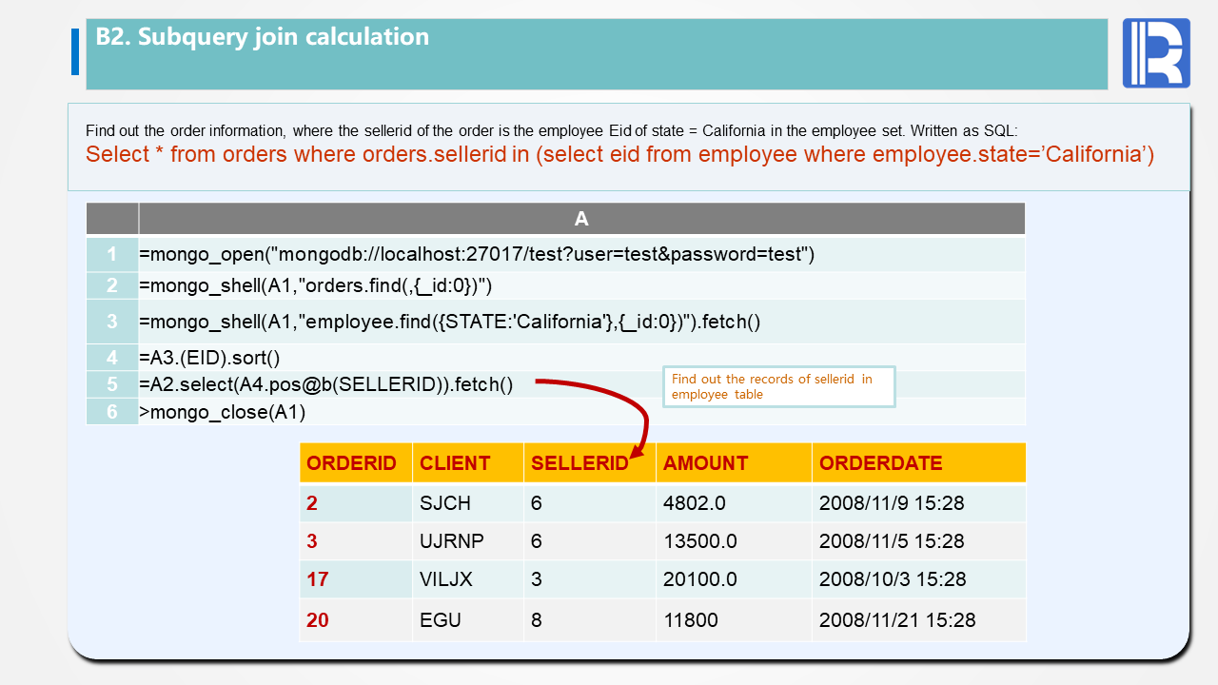This screenshot has width=1218, height=685.
Task: Click the red SQL select statement text
Action: [x=619, y=155]
